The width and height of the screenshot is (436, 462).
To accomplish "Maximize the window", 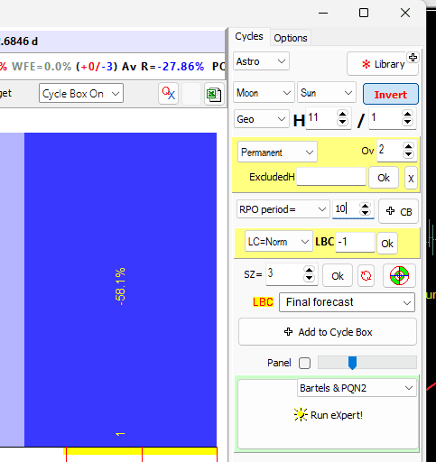I will [364, 13].
